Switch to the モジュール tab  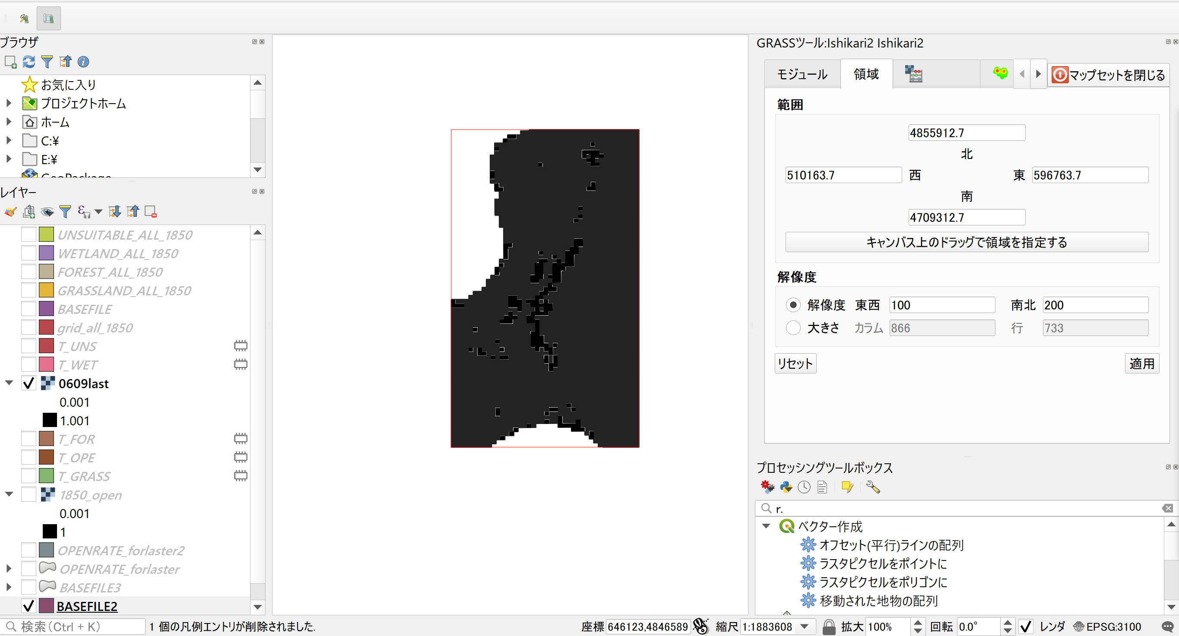tap(802, 74)
